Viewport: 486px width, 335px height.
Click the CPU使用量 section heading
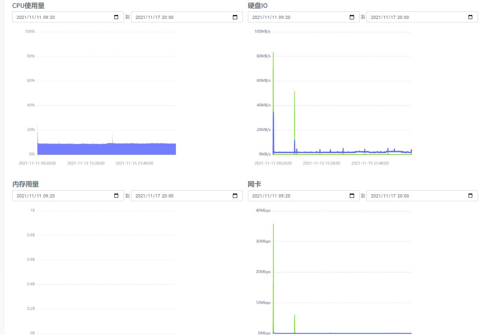pyautogui.click(x=28, y=6)
